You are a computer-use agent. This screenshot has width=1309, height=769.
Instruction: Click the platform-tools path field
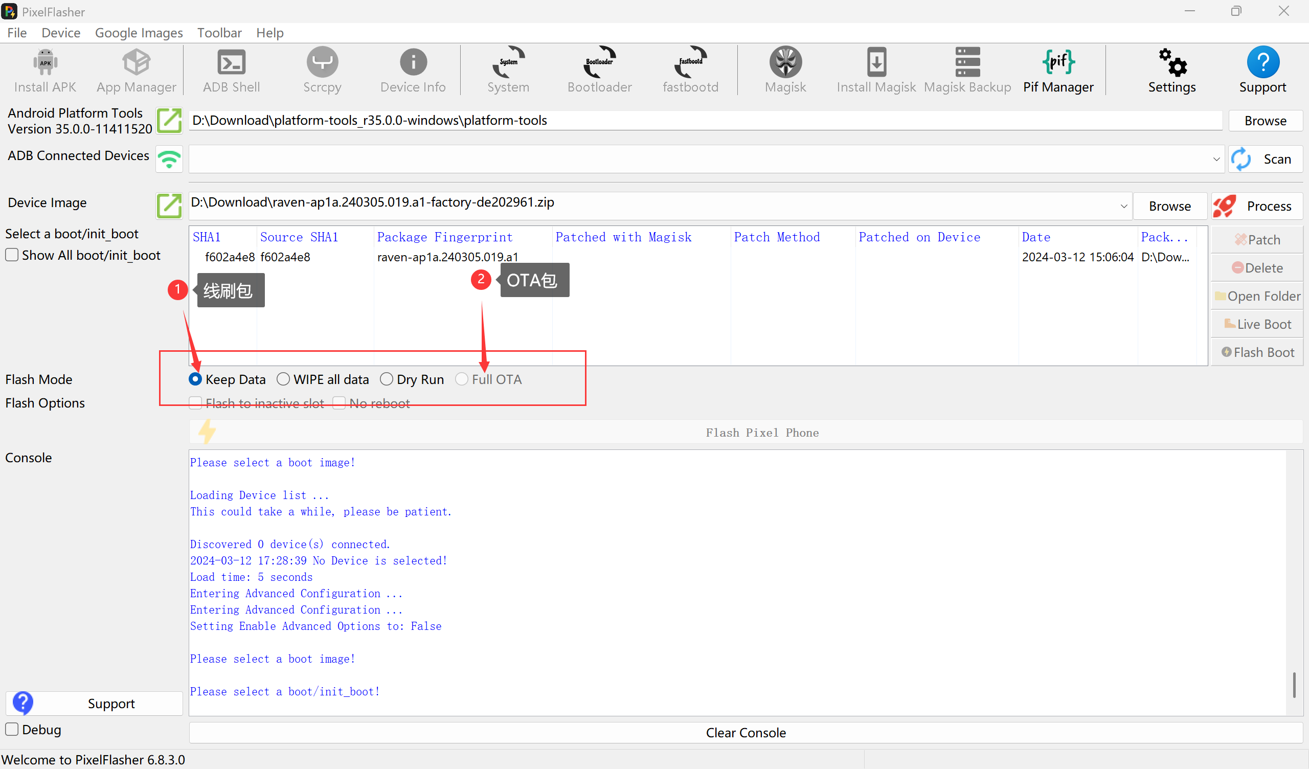(706, 121)
